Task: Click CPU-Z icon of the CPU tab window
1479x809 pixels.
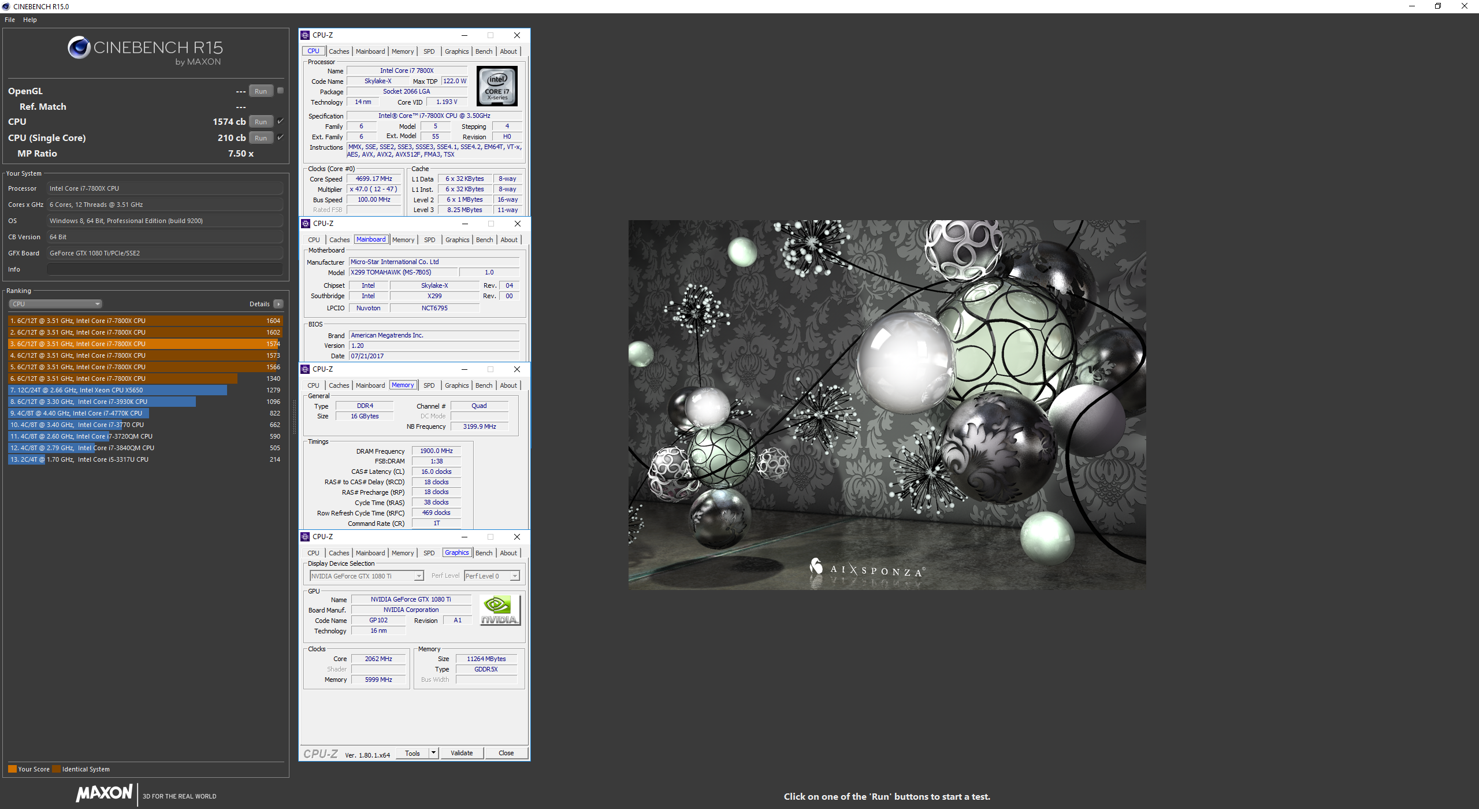Action: [305, 35]
